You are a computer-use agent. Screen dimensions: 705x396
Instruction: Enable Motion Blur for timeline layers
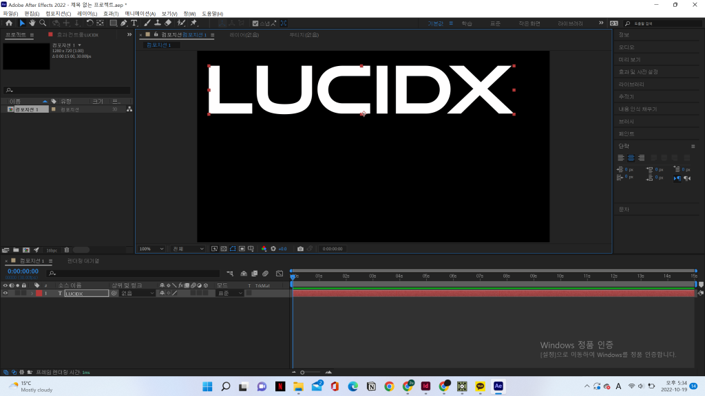click(x=265, y=273)
